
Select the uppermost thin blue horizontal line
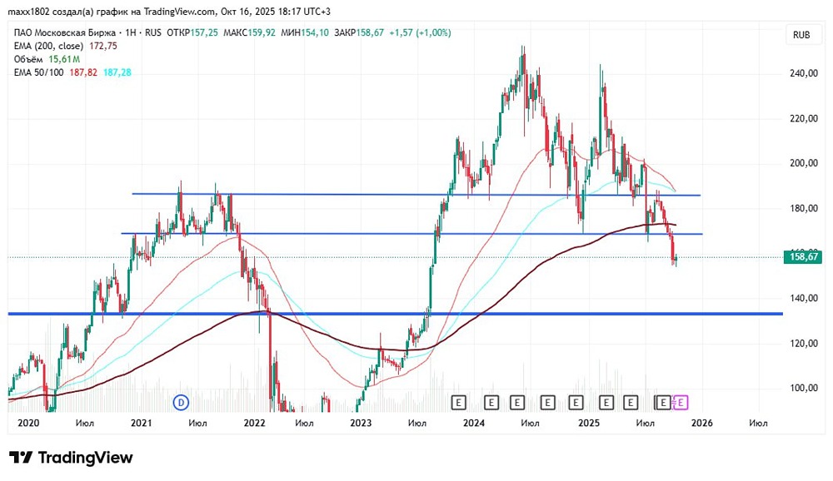pyautogui.click(x=416, y=194)
